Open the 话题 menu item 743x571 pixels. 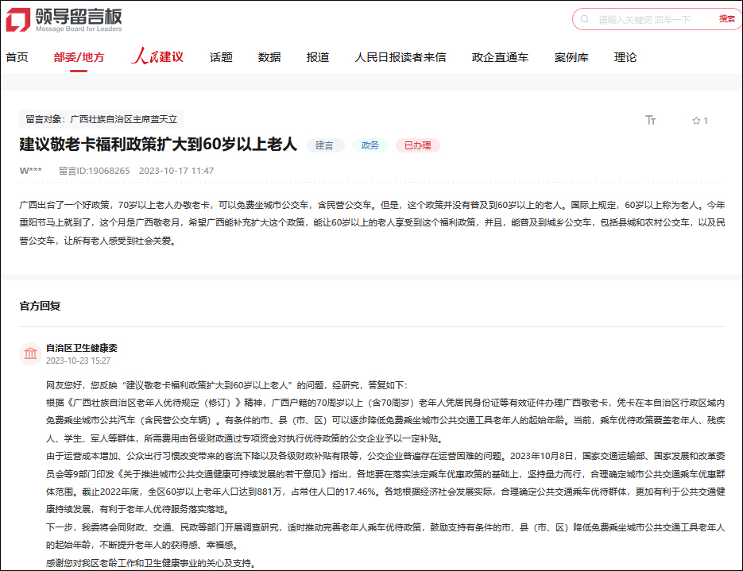(x=221, y=57)
